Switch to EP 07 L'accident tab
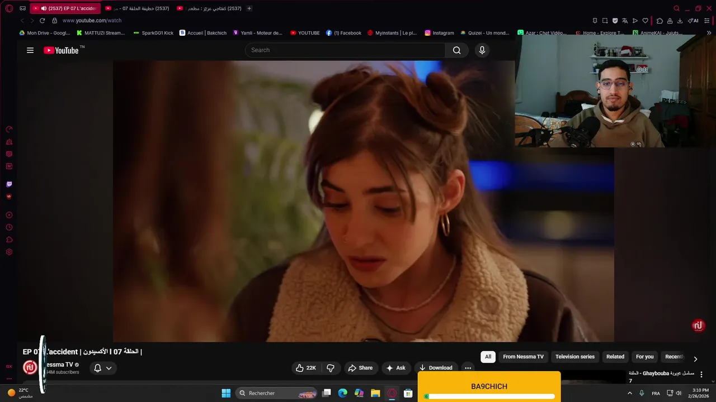This screenshot has width=716, height=402. [65, 8]
